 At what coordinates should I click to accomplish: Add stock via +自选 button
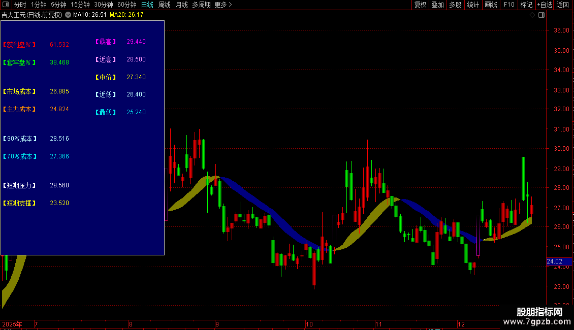click(545, 5)
